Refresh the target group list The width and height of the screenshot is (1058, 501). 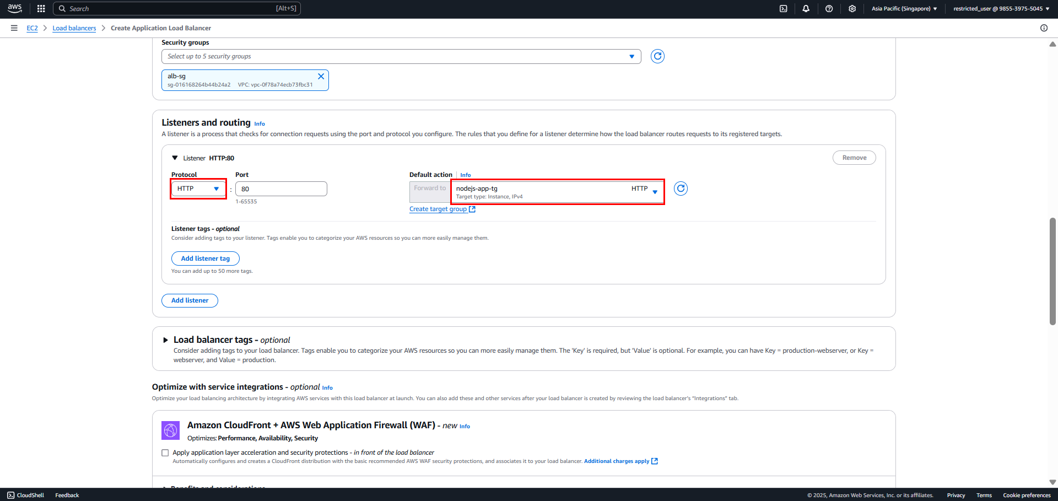tap(681, 188)
